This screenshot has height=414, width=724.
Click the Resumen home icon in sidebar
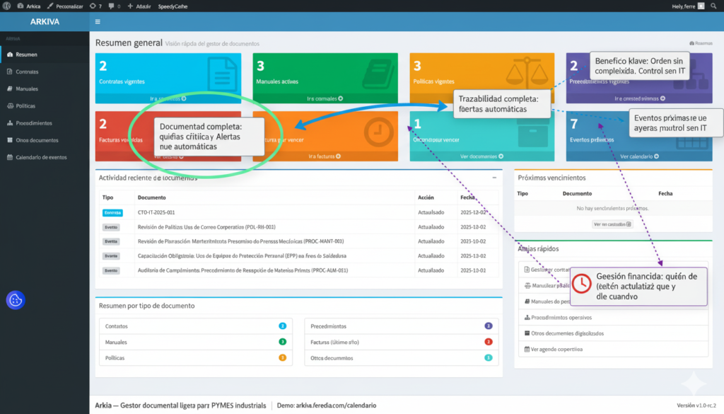10,54
